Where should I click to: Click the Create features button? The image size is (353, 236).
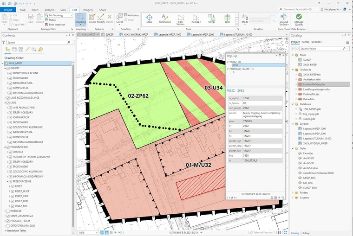[92, 19]
